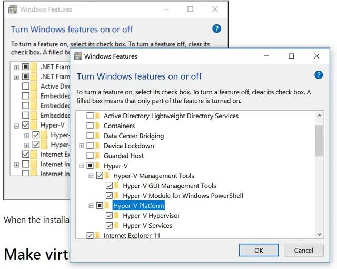Expand Internet In node in background window

(x=16, y=165)
